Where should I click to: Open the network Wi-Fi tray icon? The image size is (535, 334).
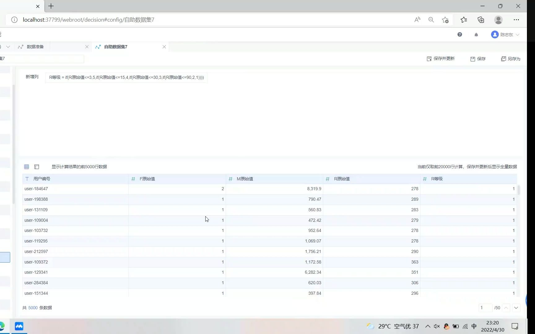tap(465, 326)
